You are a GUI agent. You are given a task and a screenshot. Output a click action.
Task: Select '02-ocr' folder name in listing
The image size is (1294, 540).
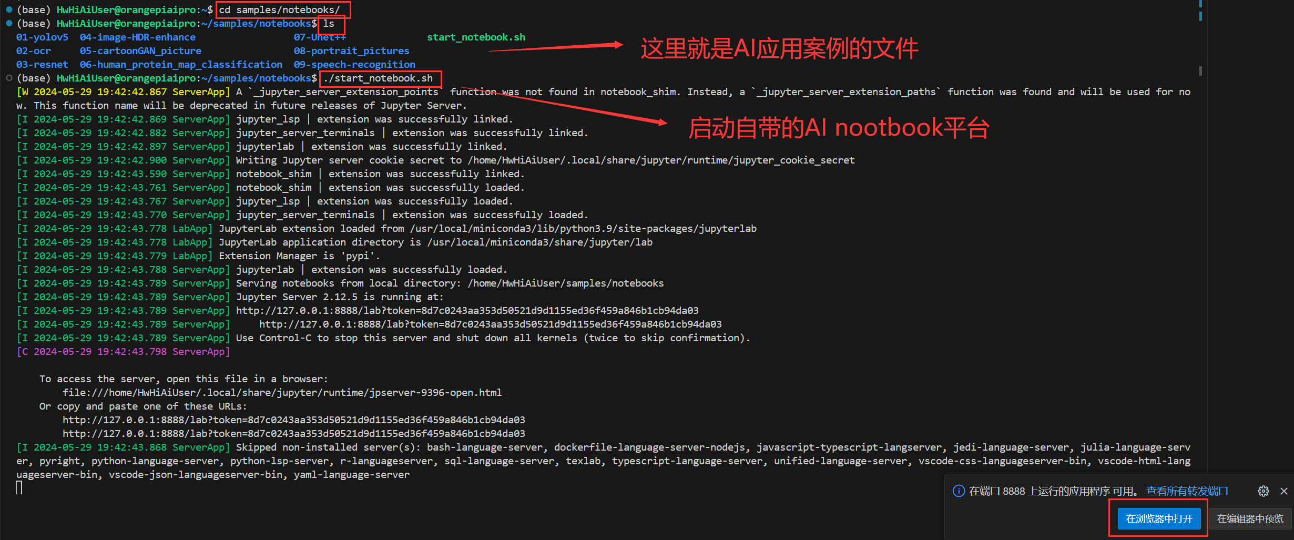[x=34, y=51]
